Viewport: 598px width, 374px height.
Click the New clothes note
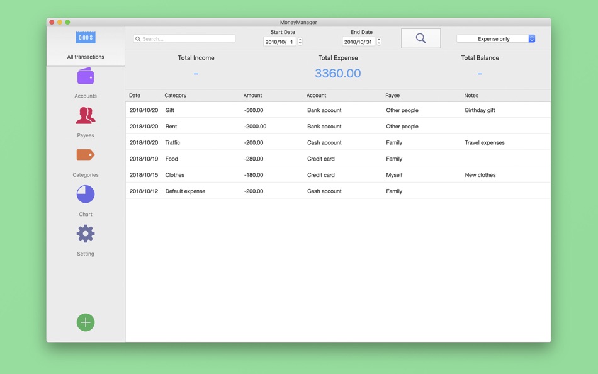(x=480, y=175)
